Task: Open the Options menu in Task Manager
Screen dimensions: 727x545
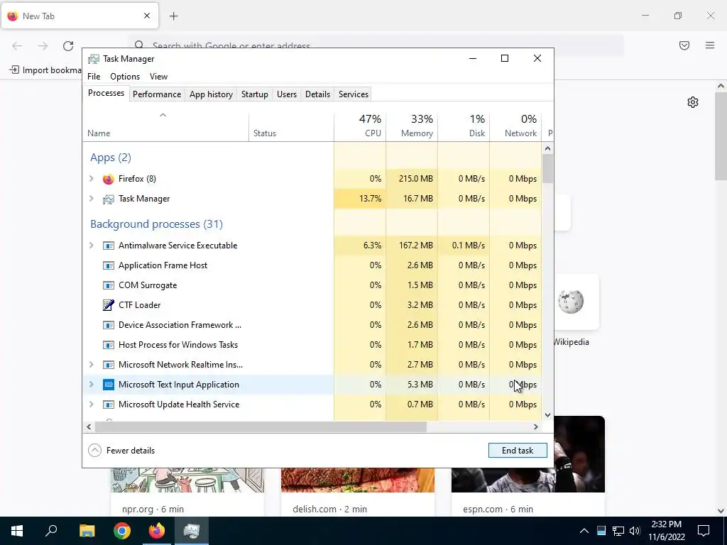Action: (x=125, y=77)
